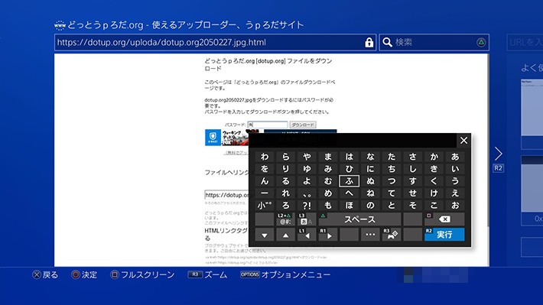Tap the た kana key
The height and width of the screenshot is (305, 543).
click(392, 157)
